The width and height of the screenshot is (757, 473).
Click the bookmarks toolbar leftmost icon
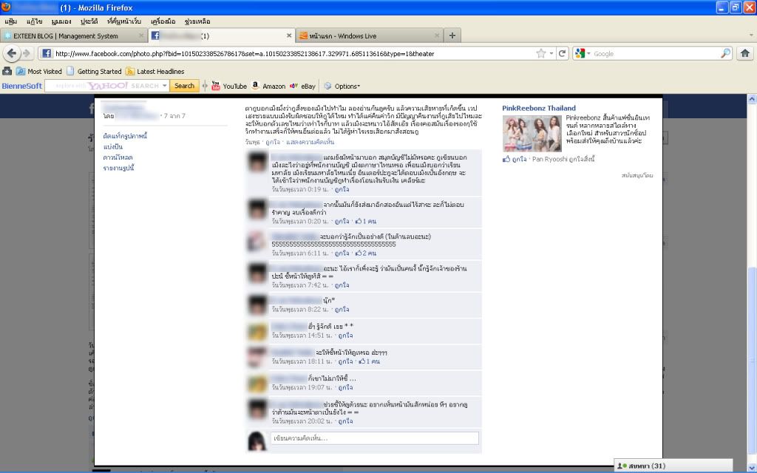tap(7, 72)
